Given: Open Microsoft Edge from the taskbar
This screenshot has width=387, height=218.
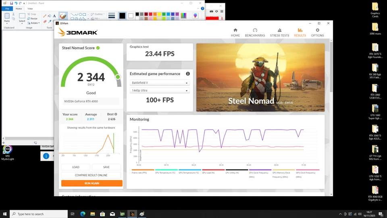Looking at the screenshot, I should [x=83, y=214].
